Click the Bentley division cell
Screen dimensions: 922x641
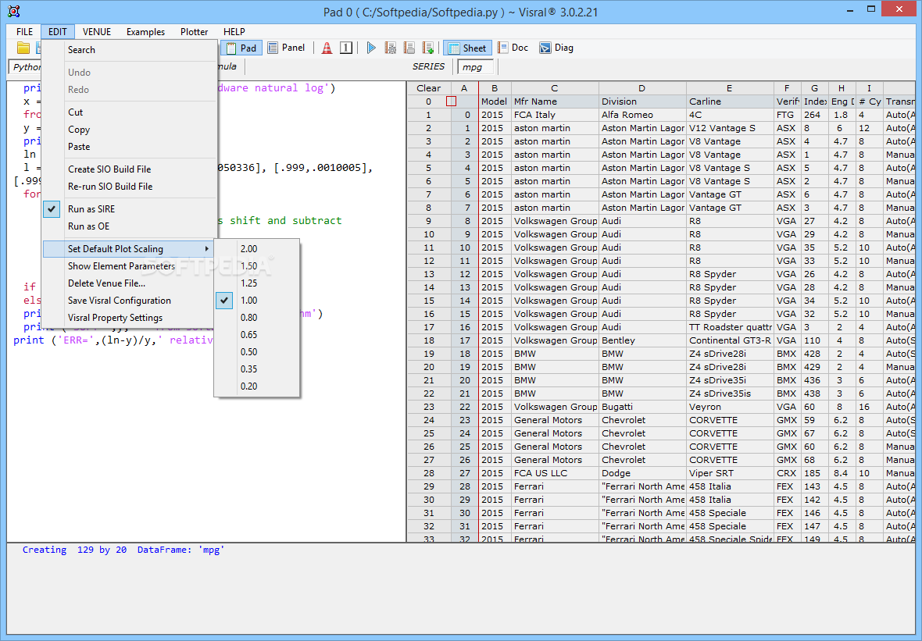point(642,340)
